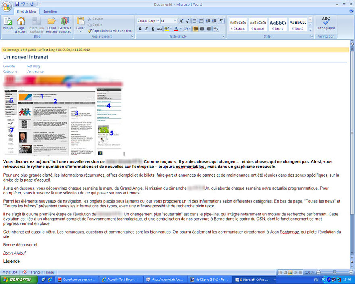Toggle bold formatting
The height and width of the screenshot is (284, 355).
140,29
